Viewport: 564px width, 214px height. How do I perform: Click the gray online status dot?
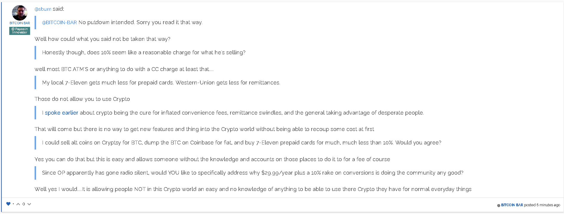[499, 205]
